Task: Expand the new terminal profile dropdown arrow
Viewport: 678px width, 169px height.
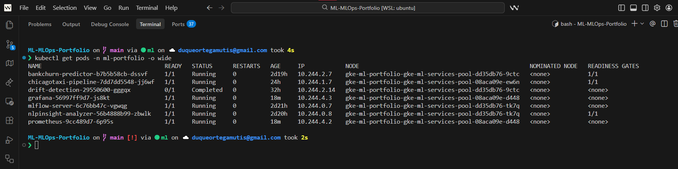Action: [x=642, y=24]
